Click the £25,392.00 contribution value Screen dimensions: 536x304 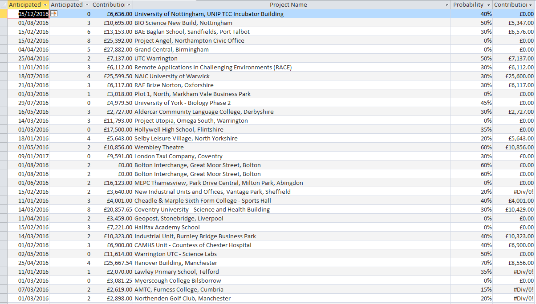coord(118,40)
